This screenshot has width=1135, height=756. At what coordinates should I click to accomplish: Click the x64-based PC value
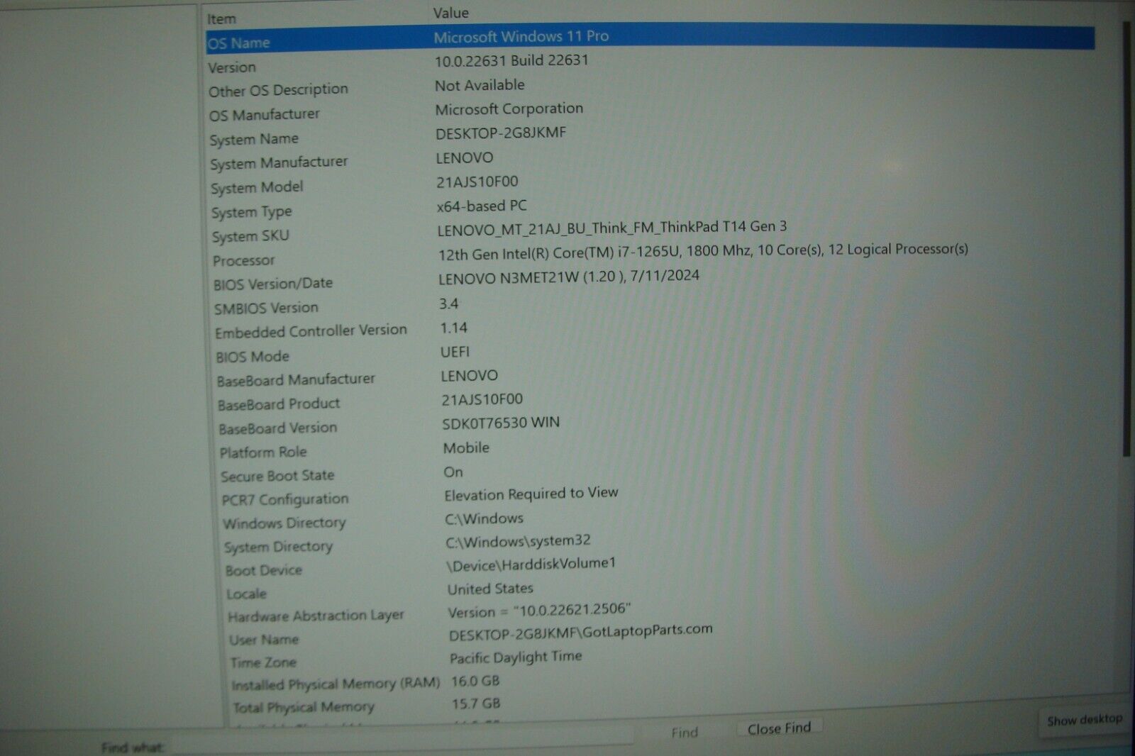click(x=482, y=206)
